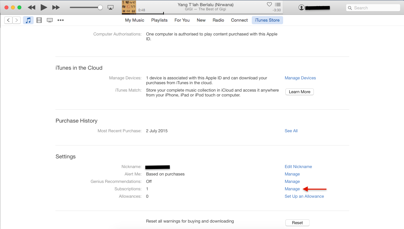Viewport: 404px width, 229px height.
Task: Open the New tab
Action: (201, 20)
